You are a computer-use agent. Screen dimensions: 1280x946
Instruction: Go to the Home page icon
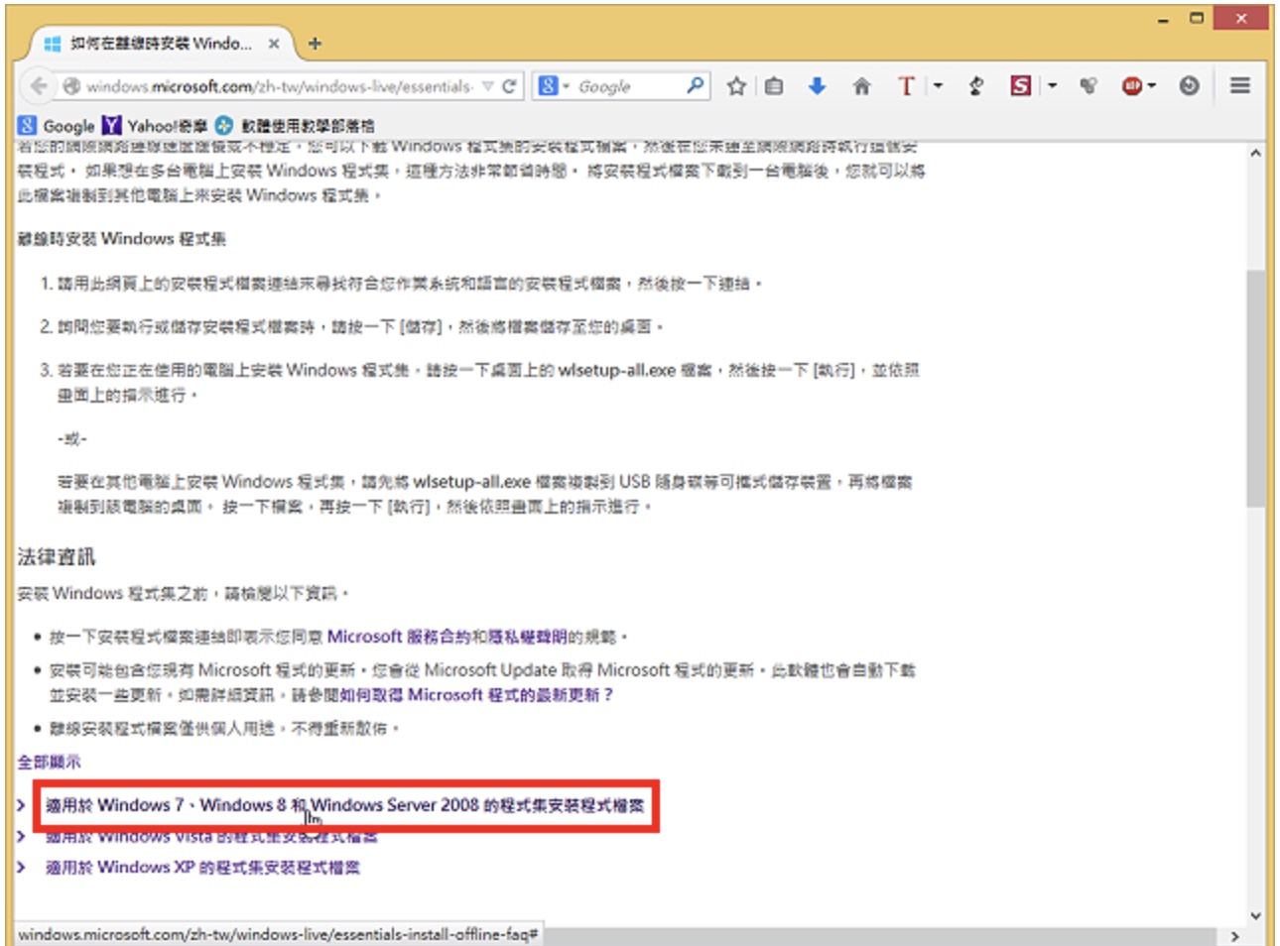click(861, 86)
